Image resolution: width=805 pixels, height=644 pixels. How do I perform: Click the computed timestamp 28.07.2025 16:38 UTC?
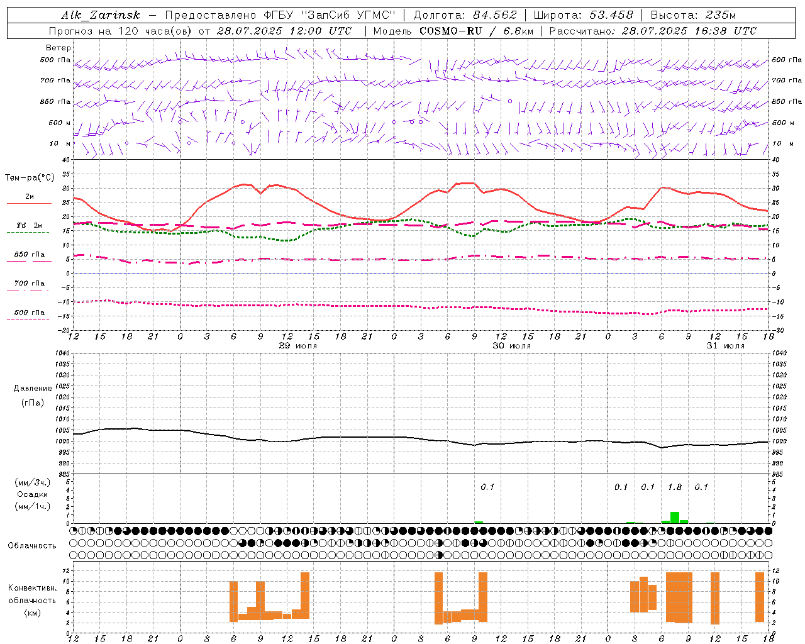[689, 31]
